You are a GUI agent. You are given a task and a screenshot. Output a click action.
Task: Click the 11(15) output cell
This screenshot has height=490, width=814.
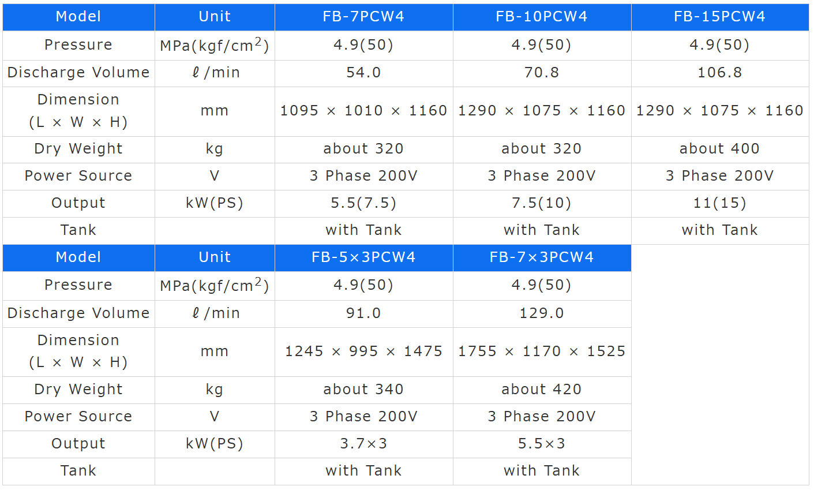pyautogui.click(x=719, y=203)
